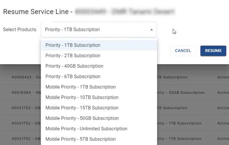Click the Resume Service Line dialog title
The image size is (229, 145).
click(x=38, y=12)
